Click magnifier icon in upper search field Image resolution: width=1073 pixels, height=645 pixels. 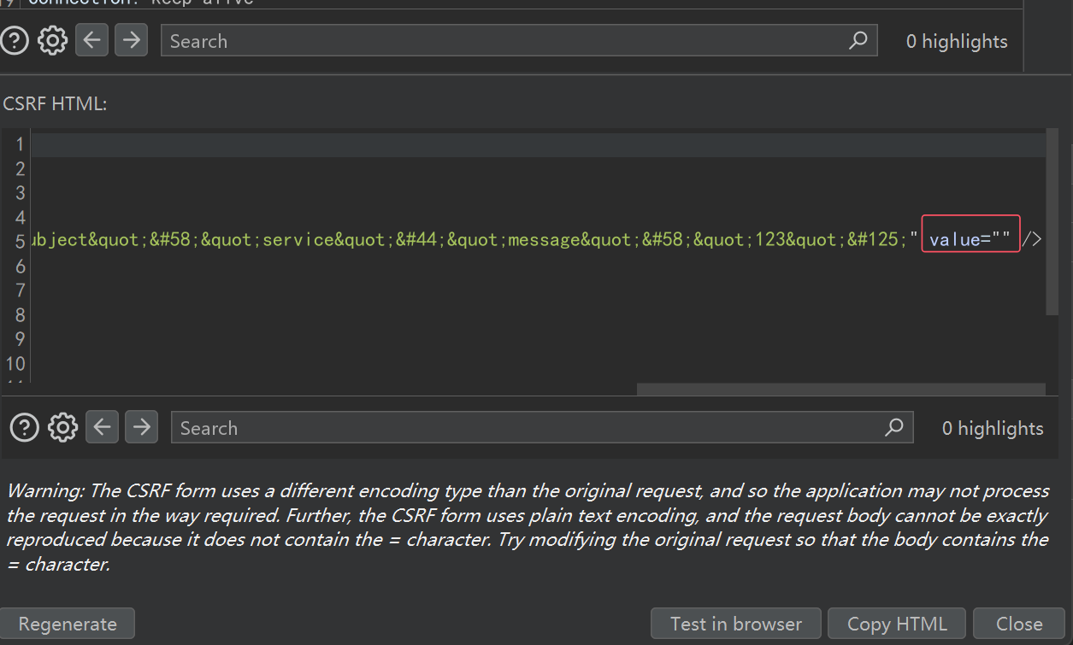[x=858, y=40]
